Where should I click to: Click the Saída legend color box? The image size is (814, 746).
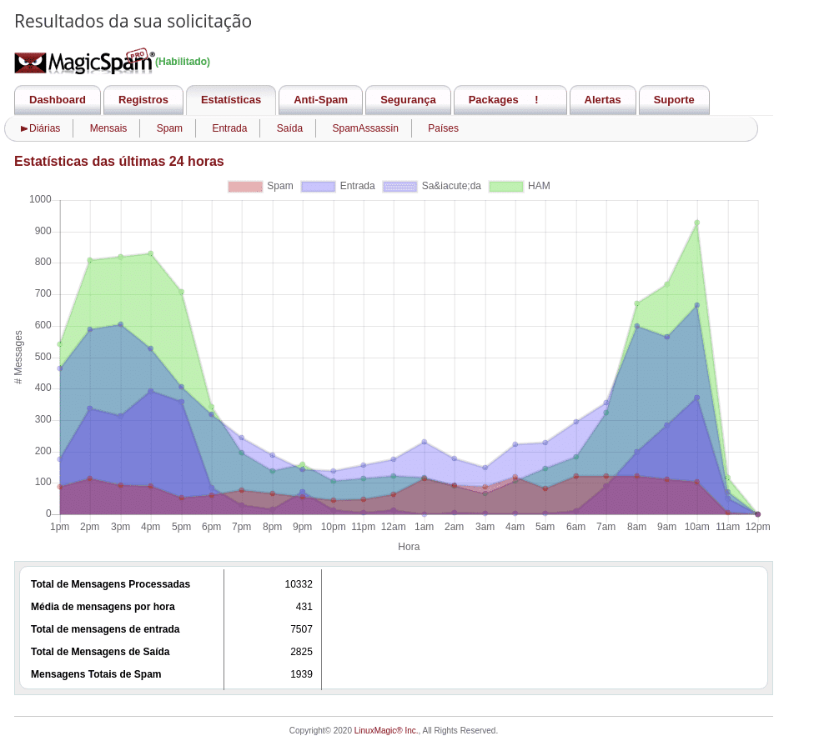coord(399,187)
